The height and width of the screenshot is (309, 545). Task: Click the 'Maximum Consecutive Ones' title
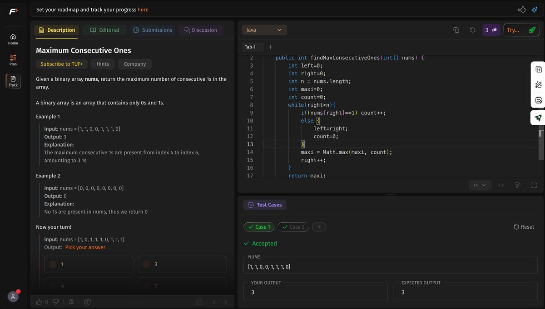pyautogui.click(x=84, y=50)
